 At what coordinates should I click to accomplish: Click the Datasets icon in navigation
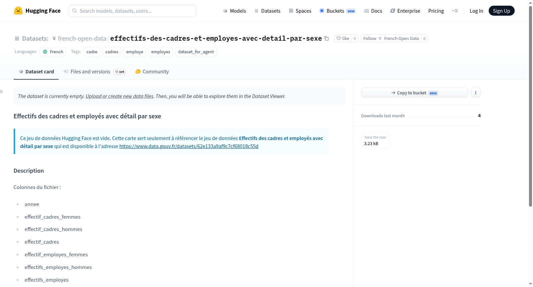[257, 11]
